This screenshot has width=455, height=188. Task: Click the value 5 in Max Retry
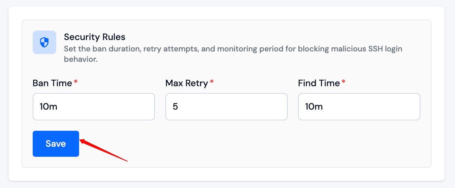click(175, 107)
